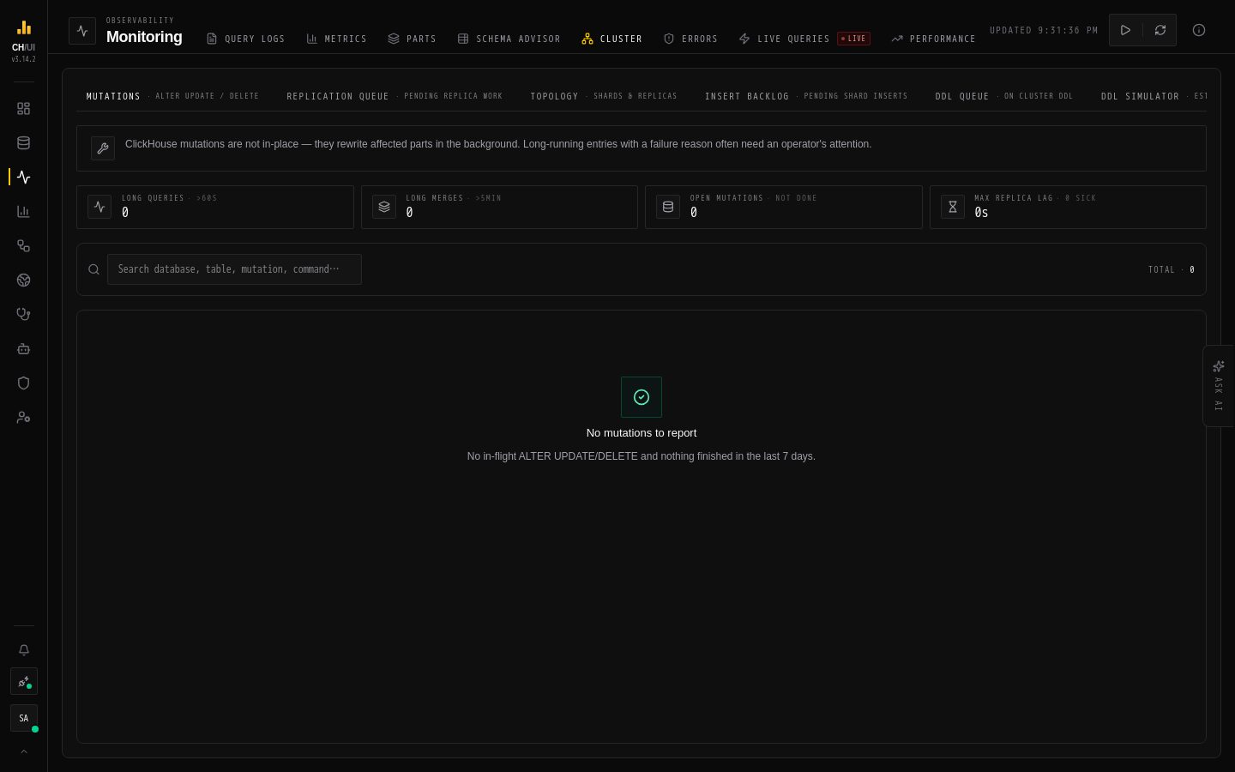The width and height of the screenshot is (1235, 772).
Task: Open the user settings icon in sidebar
Action: point(23,418)
